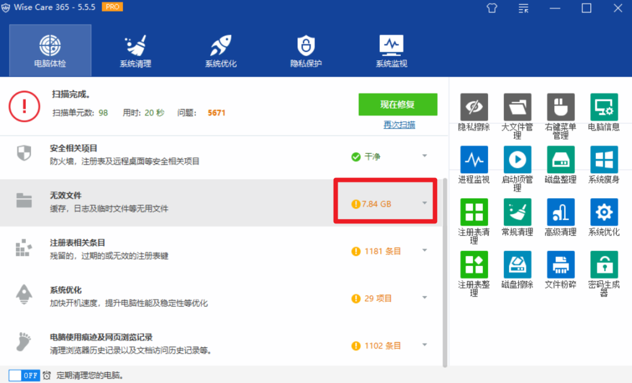This screenshot has width=632, height=383.
Task: Click the 电脑使用痕迹及网页浏览记录 title
Action: [101, 337]
